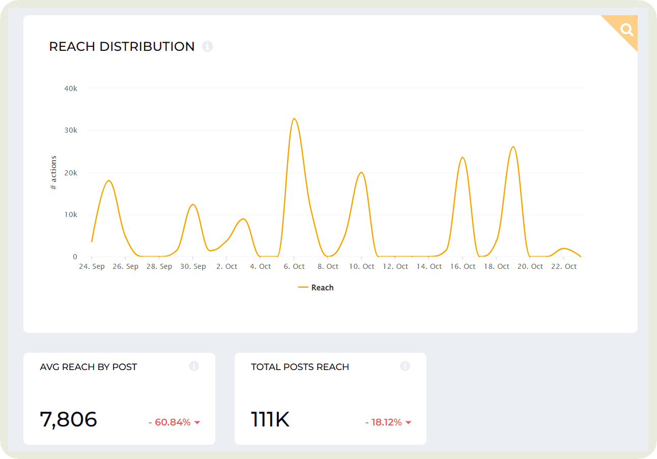Select the Total Posts Reach card header
657x459 pixels.
point(299,366)
